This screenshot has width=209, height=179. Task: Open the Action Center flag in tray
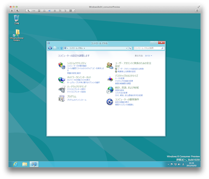point(172,164)
